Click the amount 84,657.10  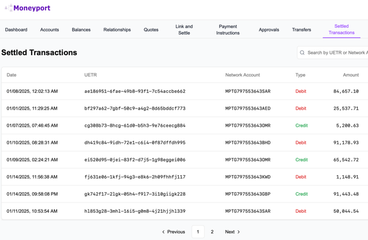346,92
